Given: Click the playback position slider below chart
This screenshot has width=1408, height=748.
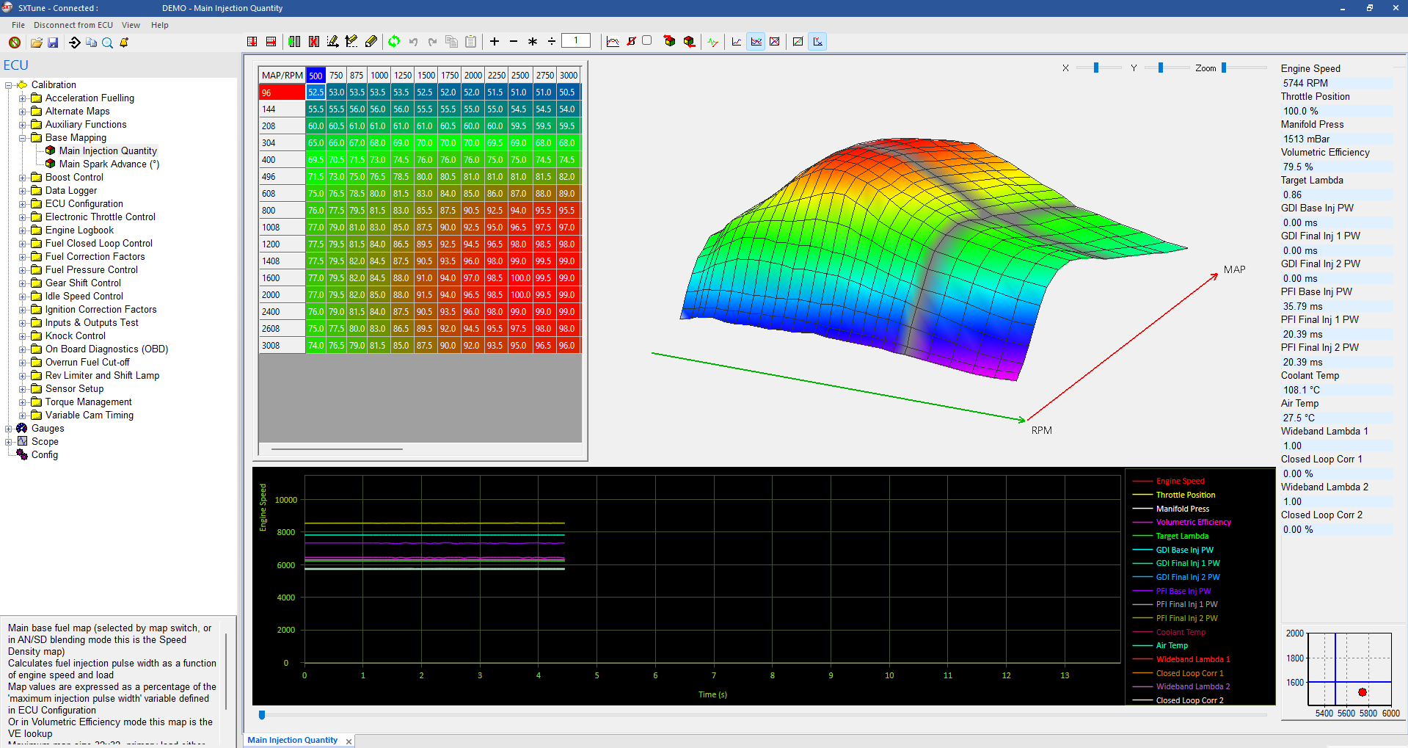Looking at the screenshot, I should point(262,714).
